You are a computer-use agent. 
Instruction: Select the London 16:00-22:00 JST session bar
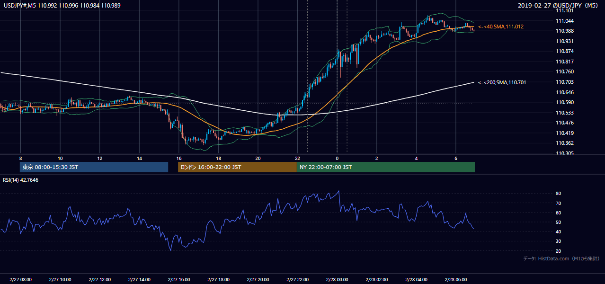coord(237,167)
